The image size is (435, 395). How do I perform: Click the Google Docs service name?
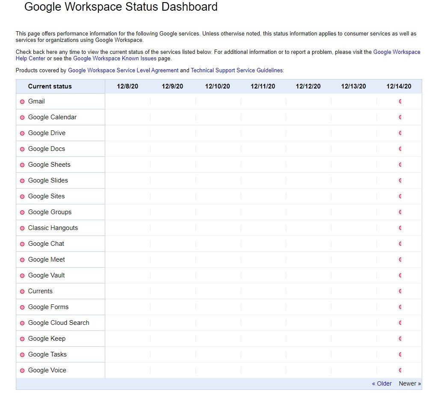(46, 149)
